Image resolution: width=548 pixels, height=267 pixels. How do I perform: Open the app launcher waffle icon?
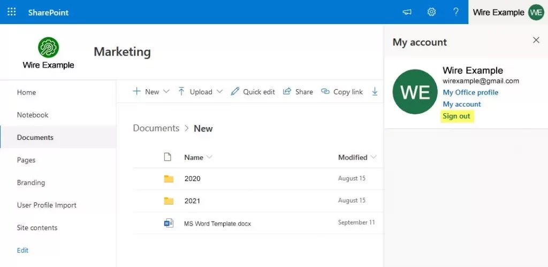point(11,12)
